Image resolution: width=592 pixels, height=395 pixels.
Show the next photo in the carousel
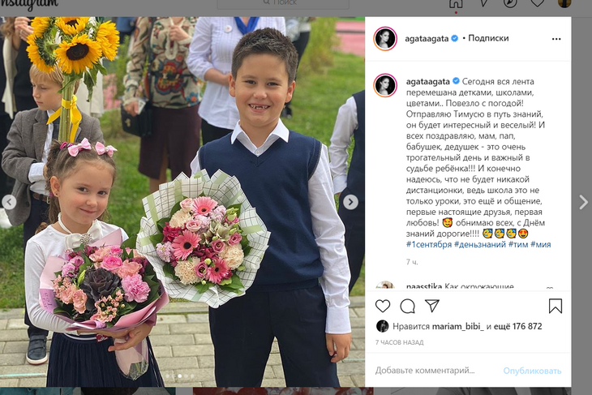(x=351, y=202)
